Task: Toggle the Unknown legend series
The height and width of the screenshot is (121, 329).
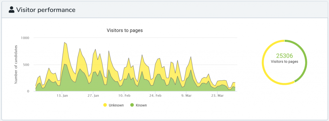Action: pos(113,105)
